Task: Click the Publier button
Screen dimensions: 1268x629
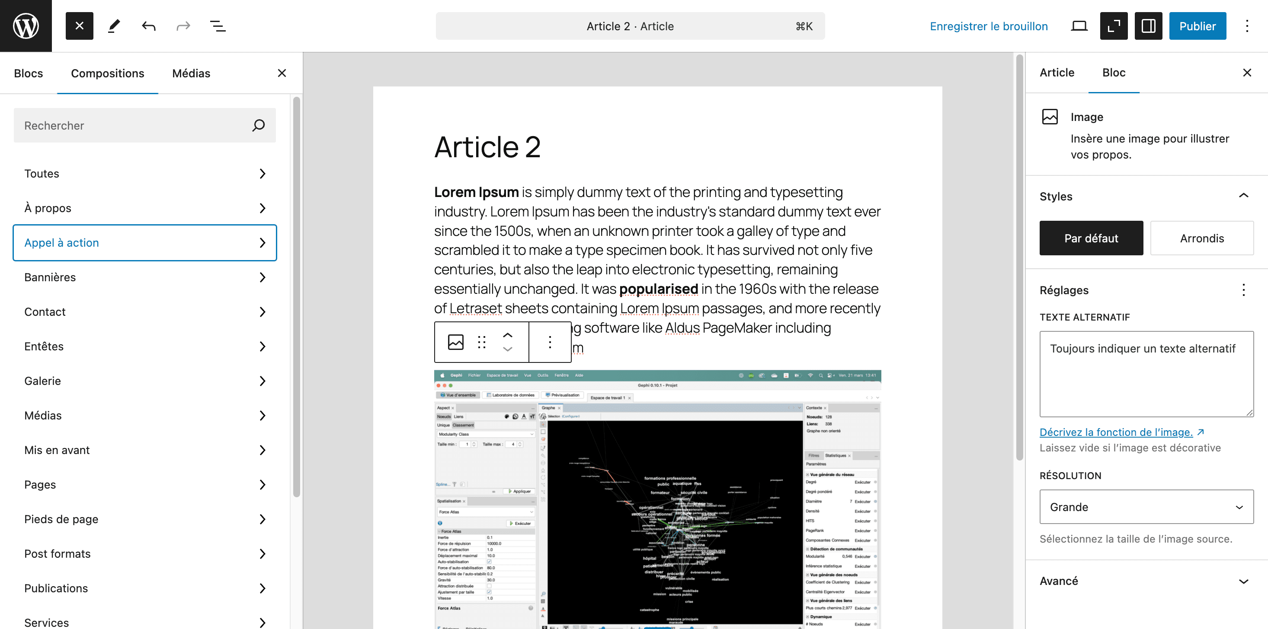Action: (1197, 26)
